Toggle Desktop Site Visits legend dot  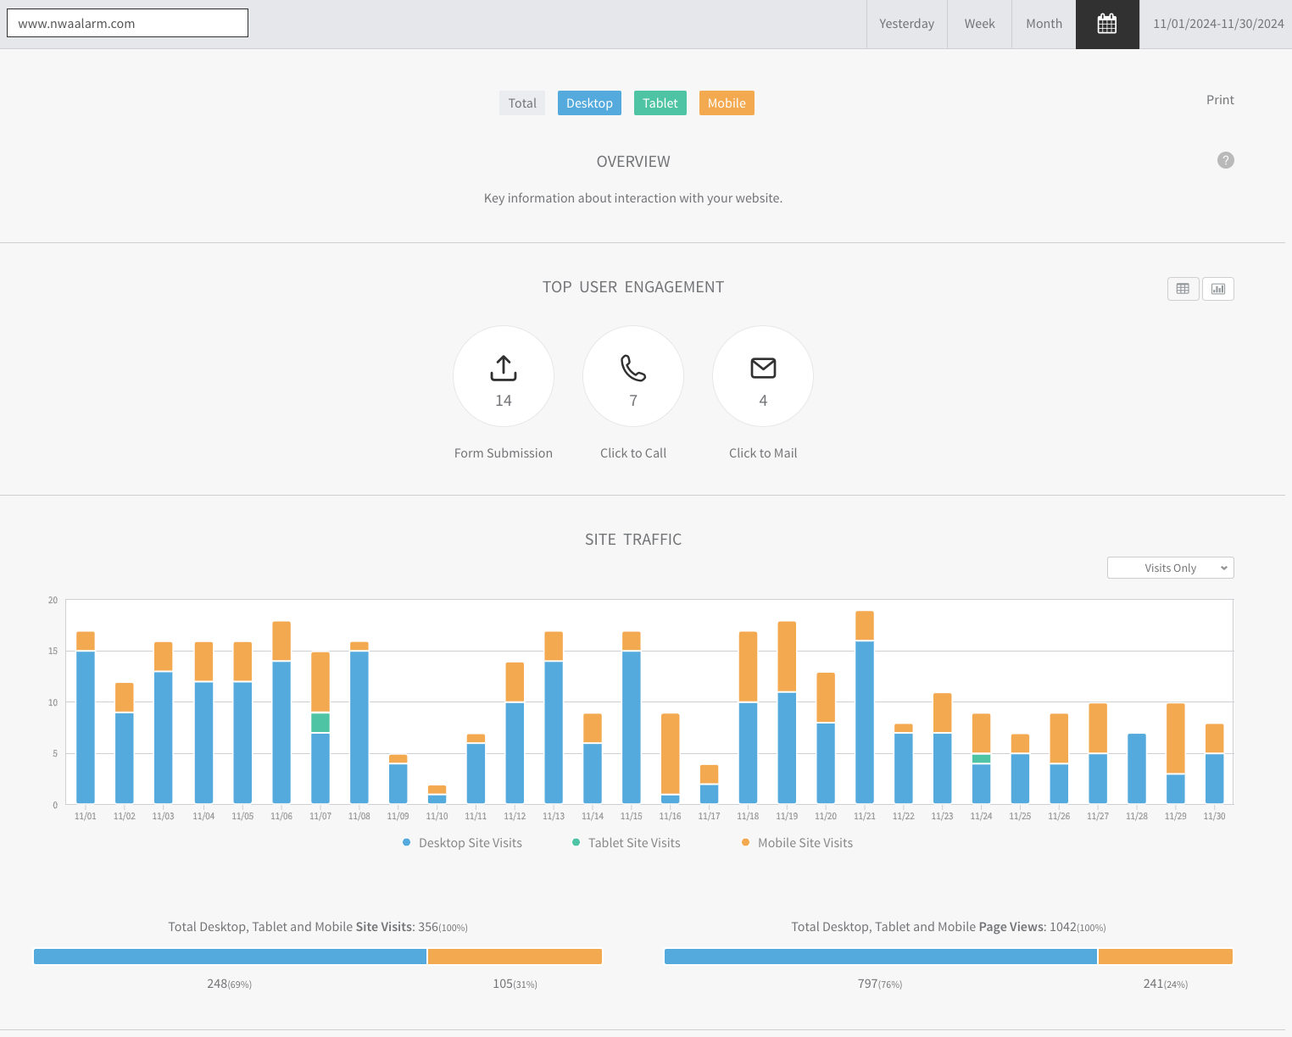tap(407, 843)
